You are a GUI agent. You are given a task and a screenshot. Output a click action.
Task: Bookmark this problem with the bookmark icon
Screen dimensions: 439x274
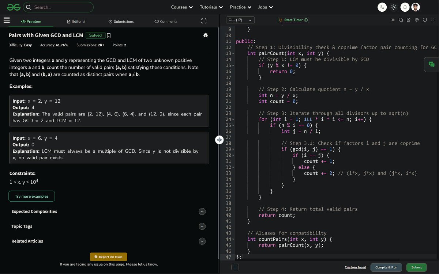click(109, 35)
